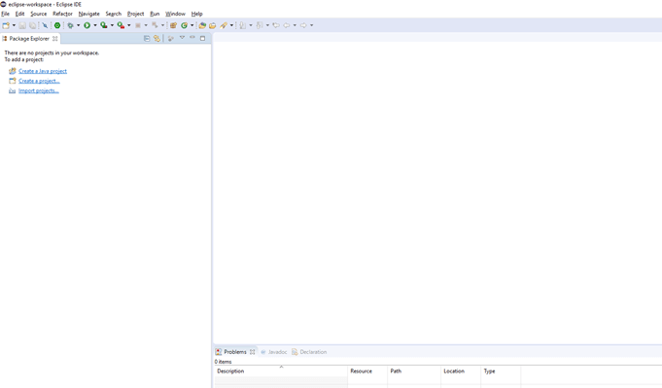
Task: Click the Import projects link
Action: [x=39, y=90]
